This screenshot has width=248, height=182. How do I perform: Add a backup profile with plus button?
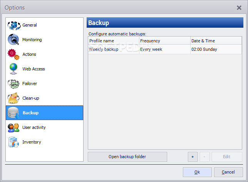(193, 157)
